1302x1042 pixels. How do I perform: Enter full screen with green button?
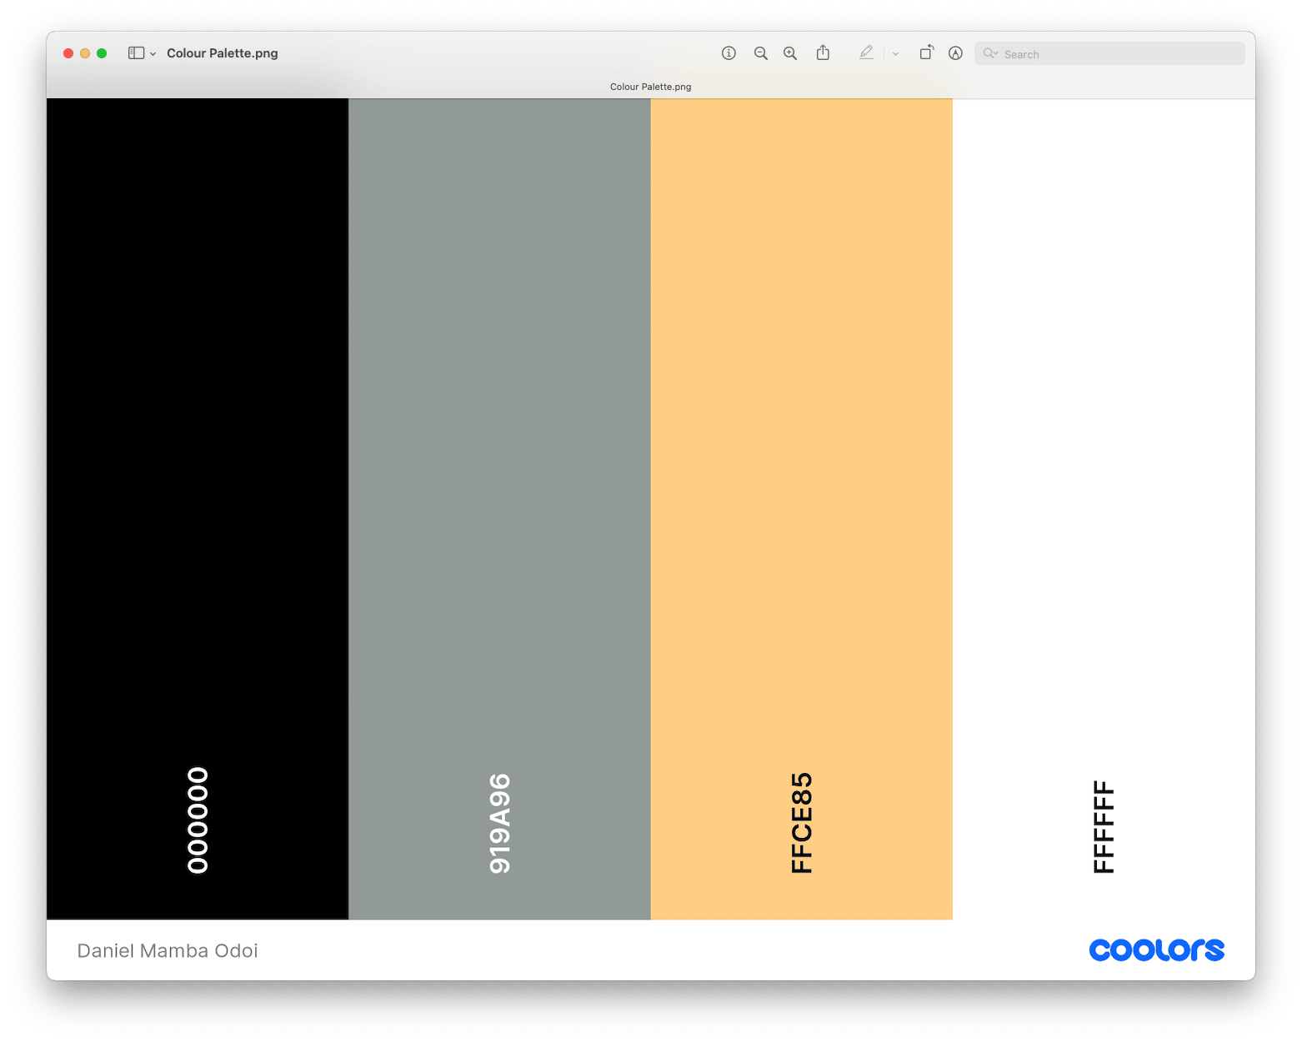coord(102,53)
